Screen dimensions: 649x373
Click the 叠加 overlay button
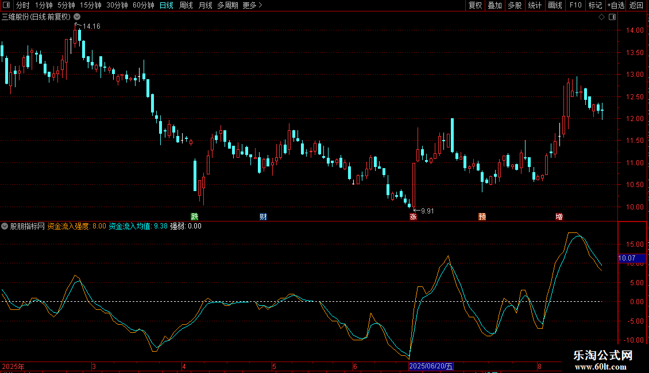coord(495,5)
